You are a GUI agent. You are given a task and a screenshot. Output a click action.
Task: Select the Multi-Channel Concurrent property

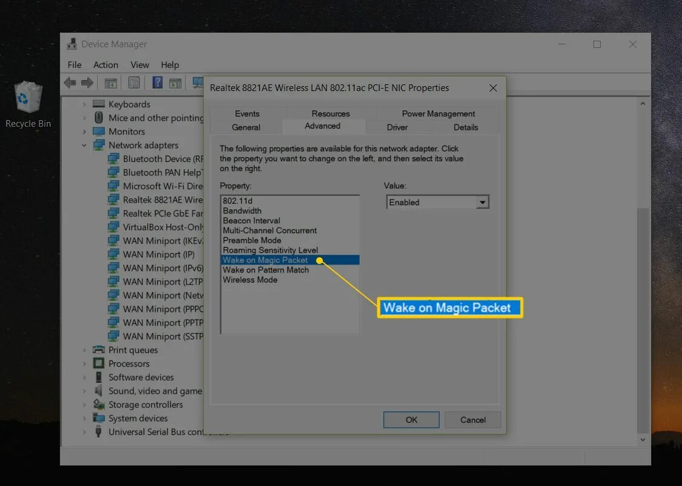pos(290,231)
